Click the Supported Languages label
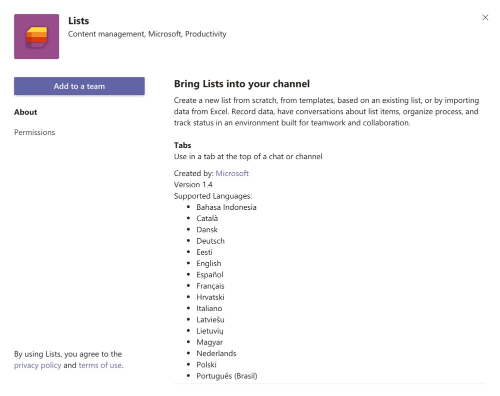Screen dimensions: 500x396 point(213,196)
